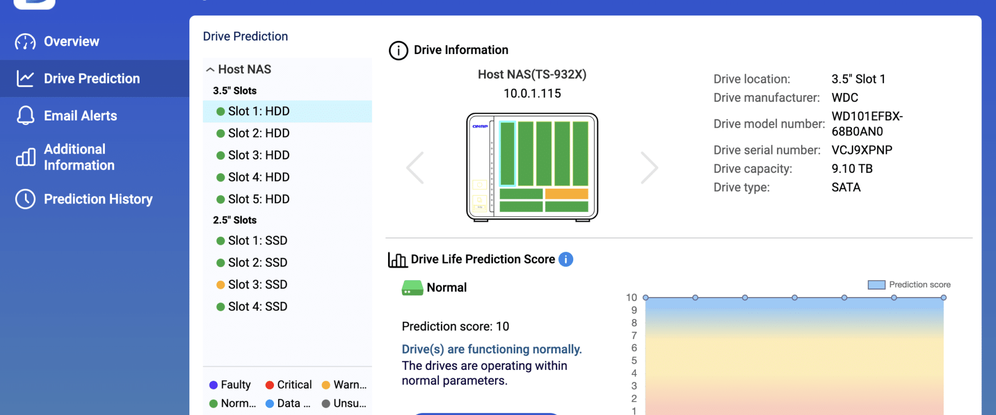Select warning-status Slot 3: SSD
This screenshot has width=996, height=415.
point(287,285)
